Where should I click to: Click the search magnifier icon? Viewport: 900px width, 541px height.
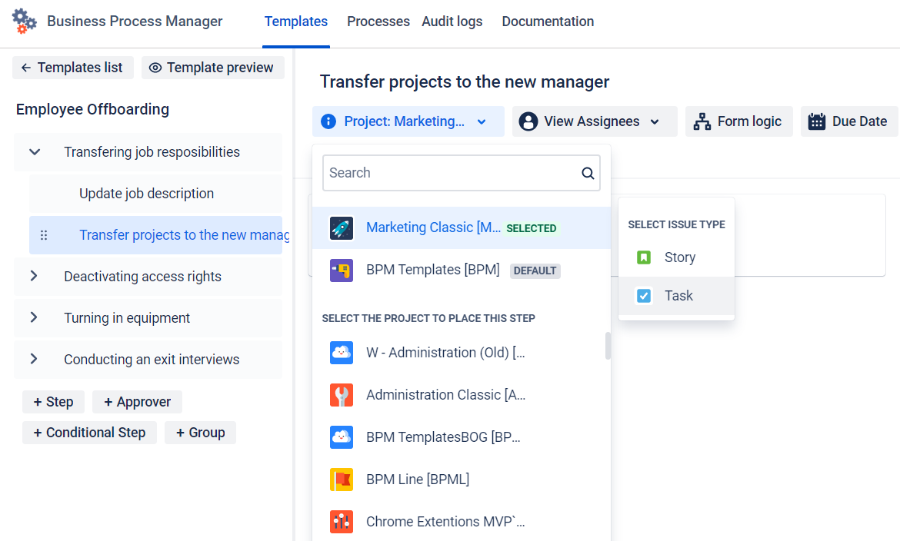pyautogui.click(x=588, y=173)
